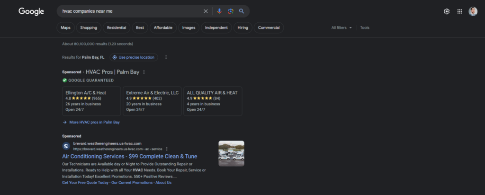Select the Maps filter chip
The image size is (485, 195).
65,27
